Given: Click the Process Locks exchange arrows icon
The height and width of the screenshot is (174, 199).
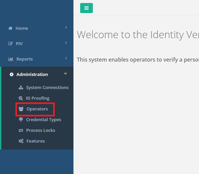Looking at the screenshot, I should (21, 130).
